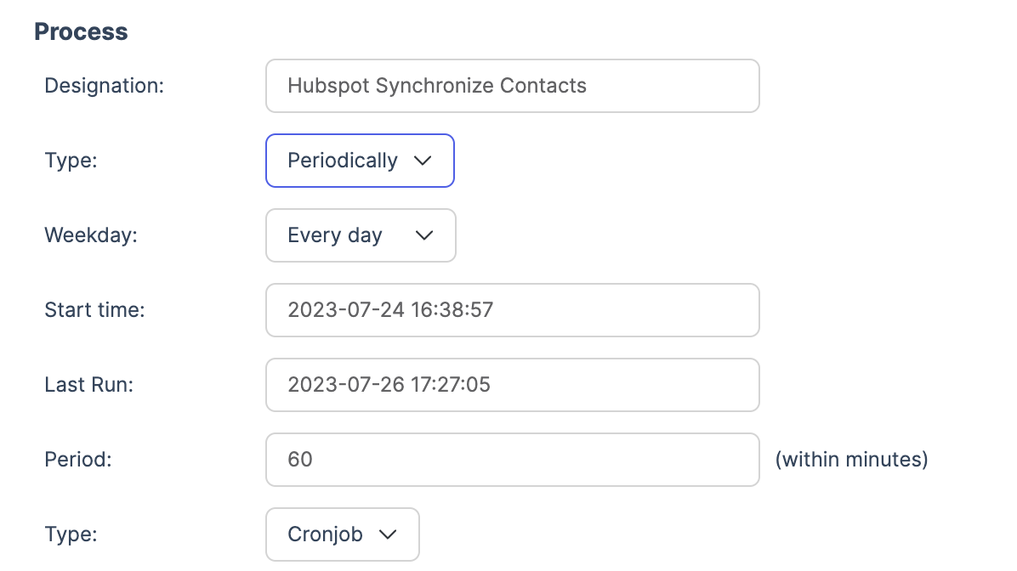Expand the Weekday dropdown
Viewport: 1017px width, 571px height.
[x=360, y=235]
